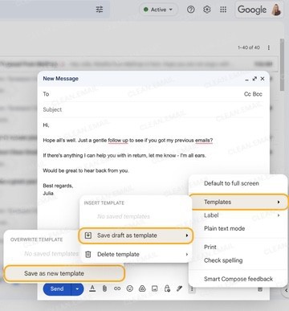The height and width of the screenshot is (311, 289).
Task: Open compose more options three-dot icon
Action: (x=192, y=289)
